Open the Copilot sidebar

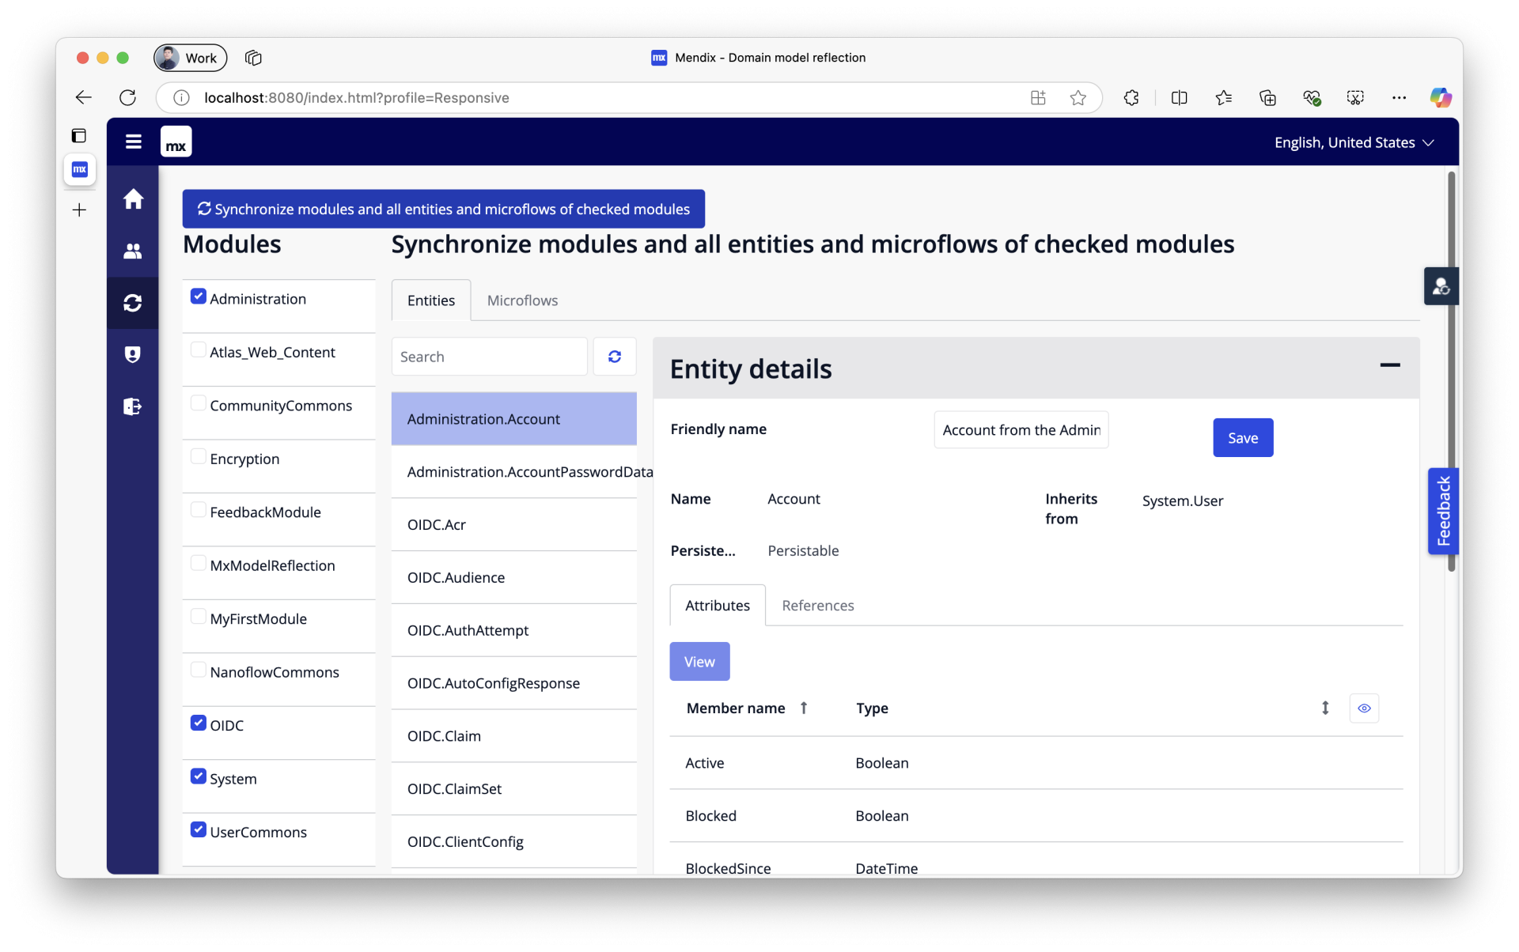click(x=1441, y=97)
